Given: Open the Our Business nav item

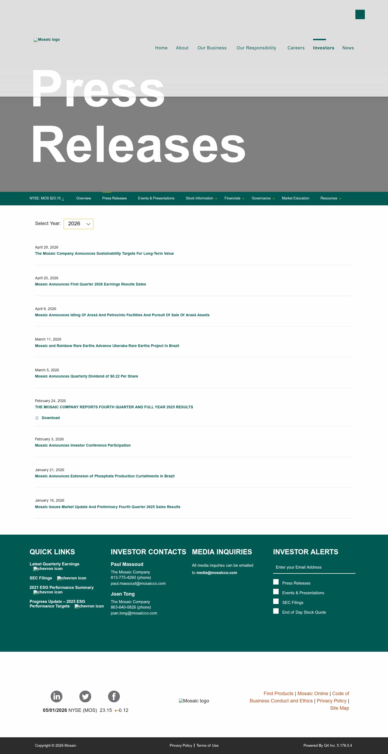Looking at the screenshot, I should 212,48.
